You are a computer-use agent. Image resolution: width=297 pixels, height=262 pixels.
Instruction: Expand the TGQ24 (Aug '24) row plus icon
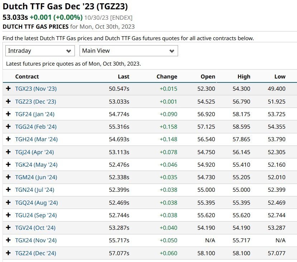8,203
